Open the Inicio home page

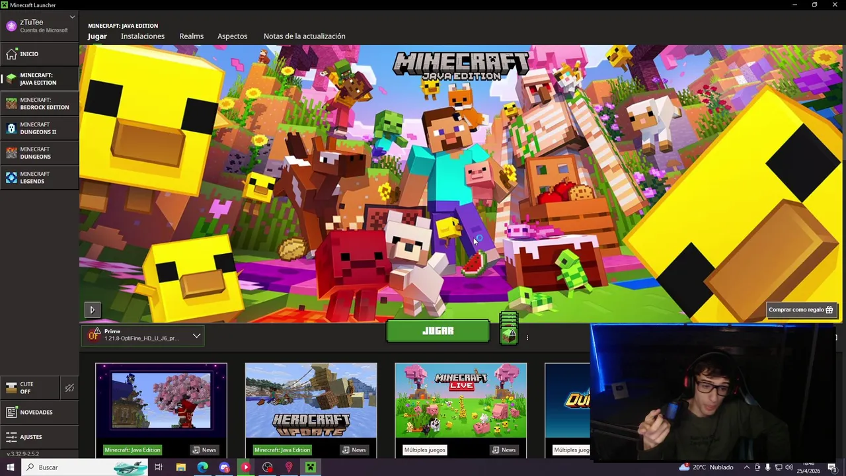click(39, 54)
